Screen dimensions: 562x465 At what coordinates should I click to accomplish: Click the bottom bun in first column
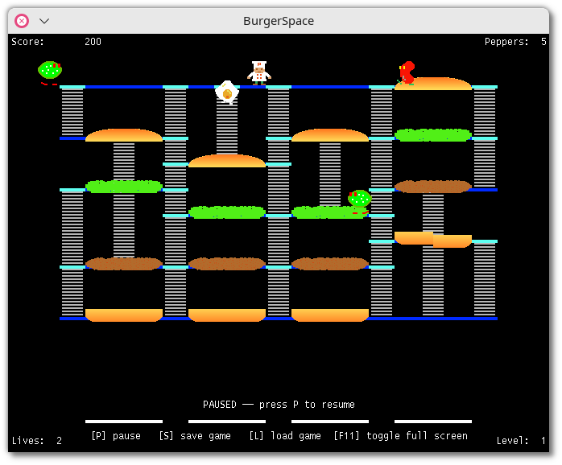[x=124, y=315]
